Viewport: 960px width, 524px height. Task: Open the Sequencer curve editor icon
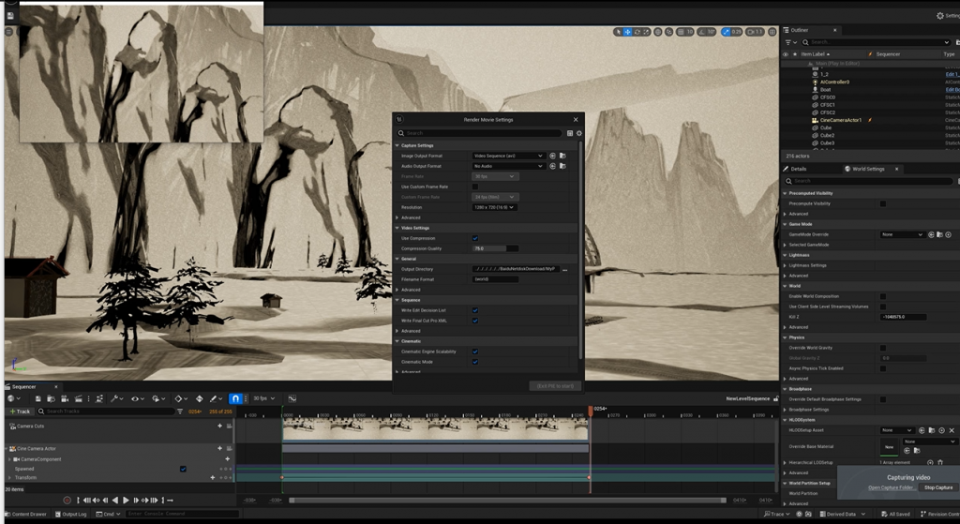click(x=292, y=398)
